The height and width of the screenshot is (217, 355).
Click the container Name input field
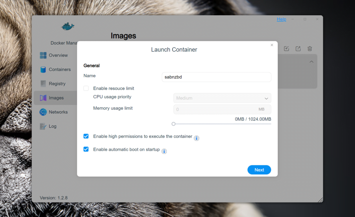[x=216, y=77]
